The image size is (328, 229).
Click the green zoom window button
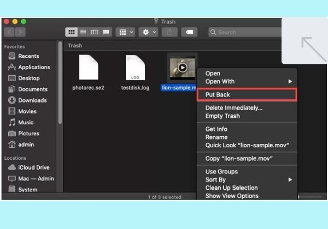pyautogui.click(x=24, y=21)
